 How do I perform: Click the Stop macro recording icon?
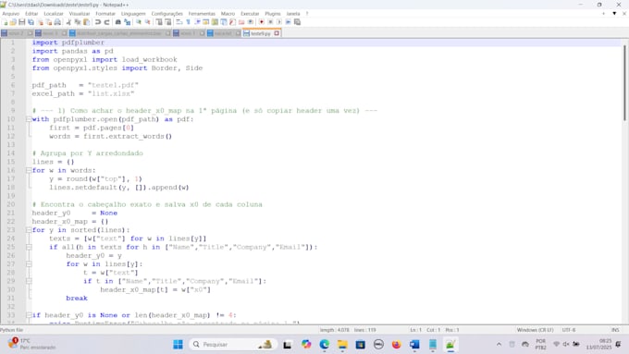[270, 22]
